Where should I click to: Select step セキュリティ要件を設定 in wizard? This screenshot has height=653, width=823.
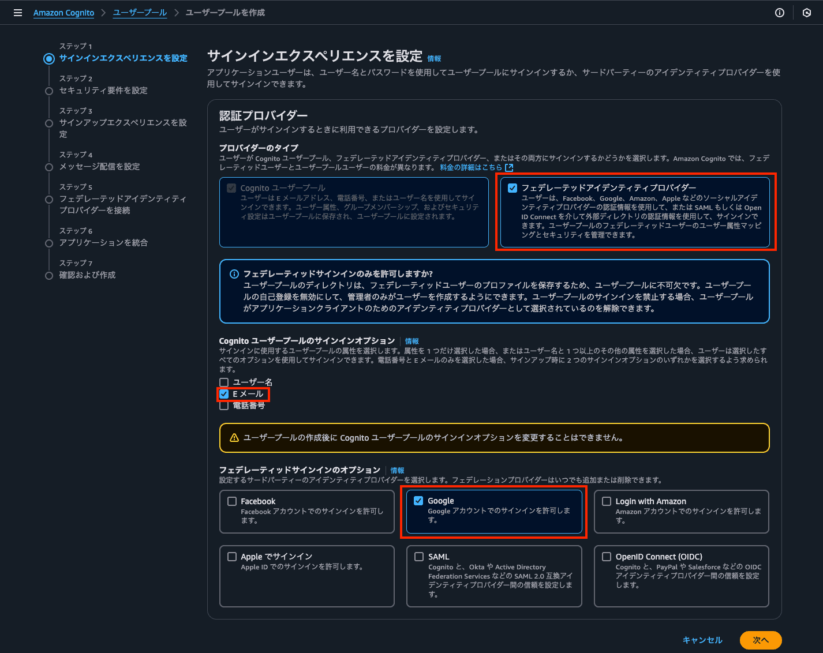pyautogui.click(x=103, y=91)
